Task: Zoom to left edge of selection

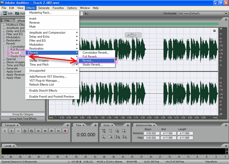Action: pos(104,137)
